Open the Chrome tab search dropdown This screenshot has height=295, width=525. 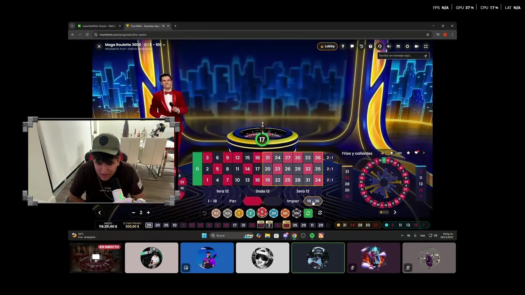click(x=72, y=26)
